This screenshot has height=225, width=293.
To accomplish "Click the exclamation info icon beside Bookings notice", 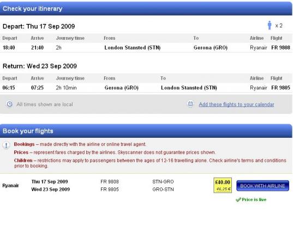I will (6, 145).
